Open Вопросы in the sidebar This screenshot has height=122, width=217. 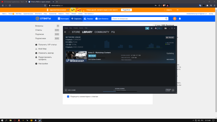(x=39, y=26)
